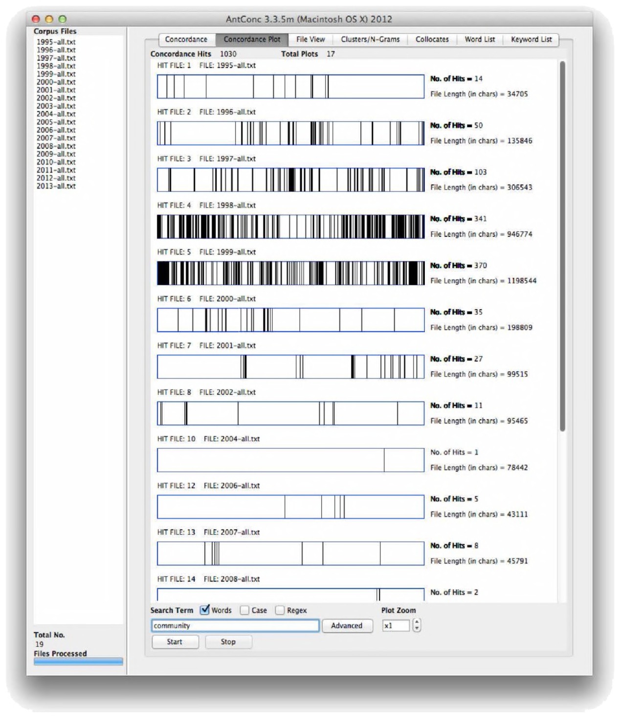Select 1997-all.txt in Corpus Files

point(56,58)
